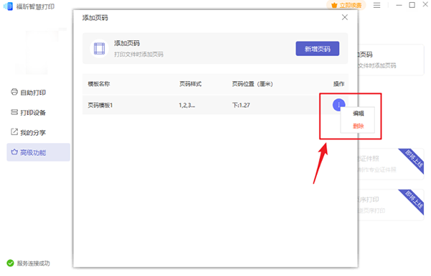Minimize the application window
Image resolution: width=431 pixels, height=276 pixels.
399,5
